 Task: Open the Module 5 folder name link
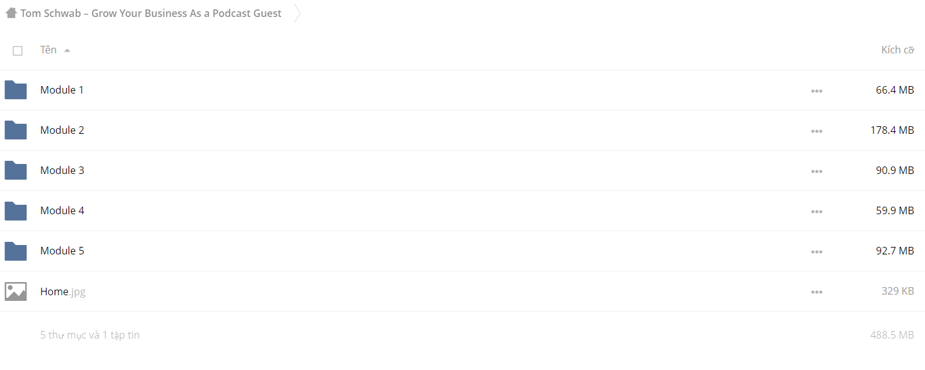coord(62,251)
